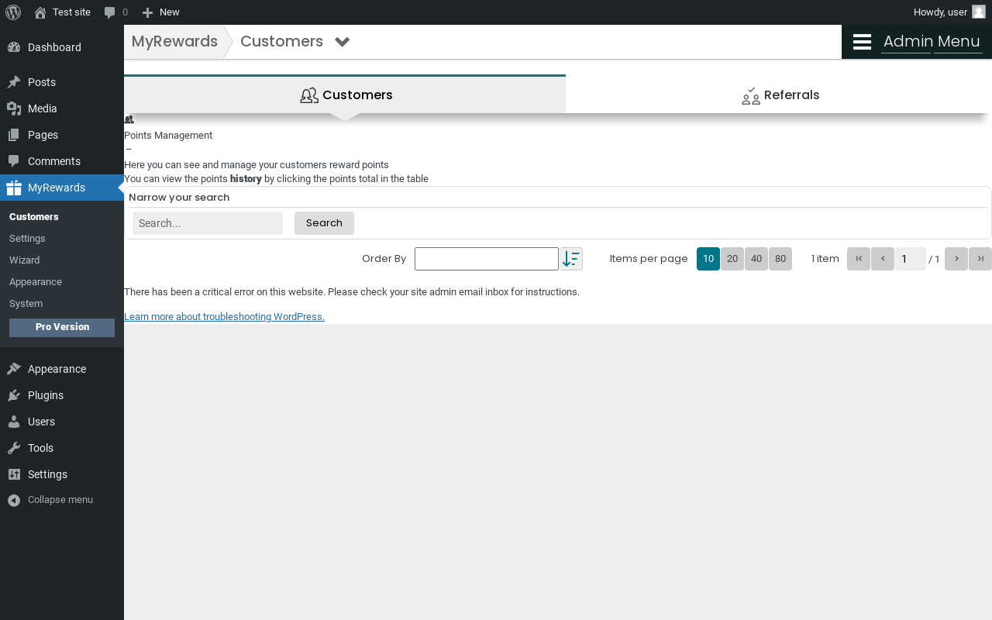Image resolution: width=992 pixels, height=620 pixels.
Task: Open the System submenu link
Action: [26, 304]
